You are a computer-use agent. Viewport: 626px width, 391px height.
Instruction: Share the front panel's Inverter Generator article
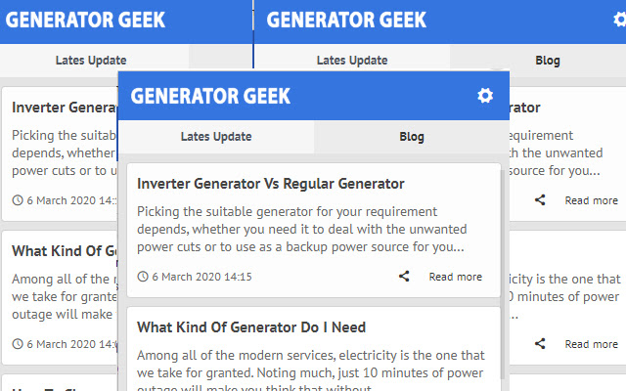point(404,277)
